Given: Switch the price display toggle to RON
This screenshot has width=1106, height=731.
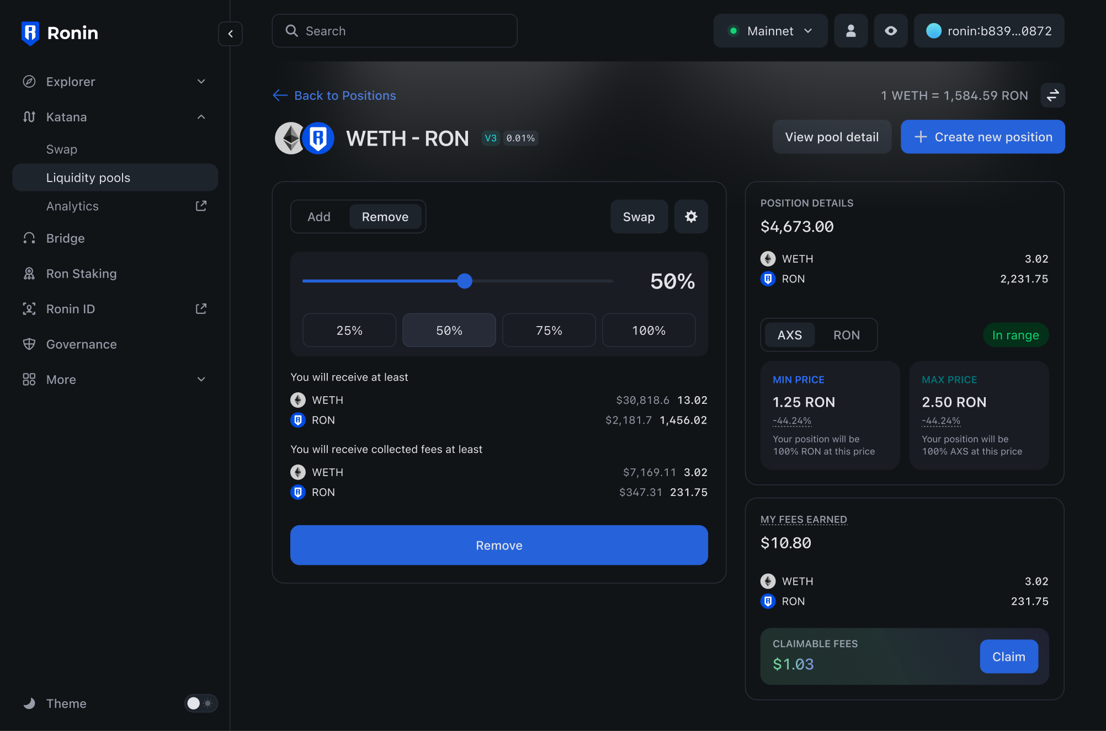Looking at the screenshot, I should click(x=846, y=334).
